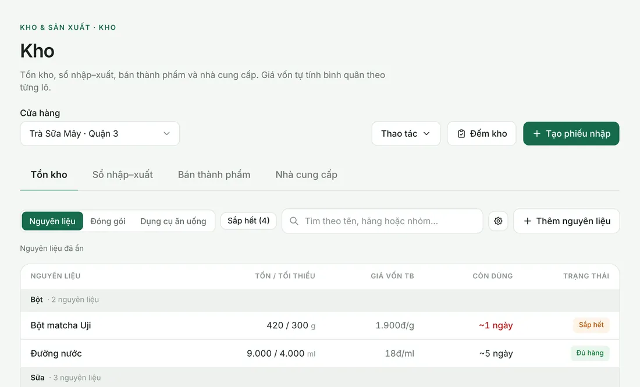
Task: Show the Nguyên liệu đã ẩn list
Action: (x=52, y=248)
